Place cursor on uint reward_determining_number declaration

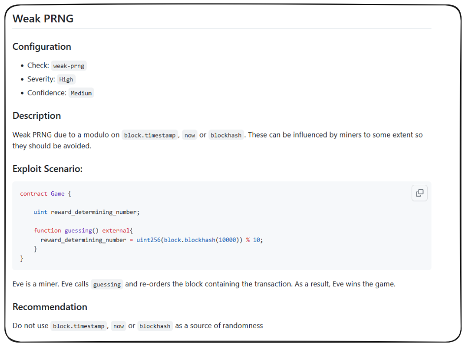[87, 212]
